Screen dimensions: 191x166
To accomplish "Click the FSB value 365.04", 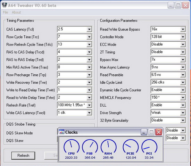I will pos(90,158).
